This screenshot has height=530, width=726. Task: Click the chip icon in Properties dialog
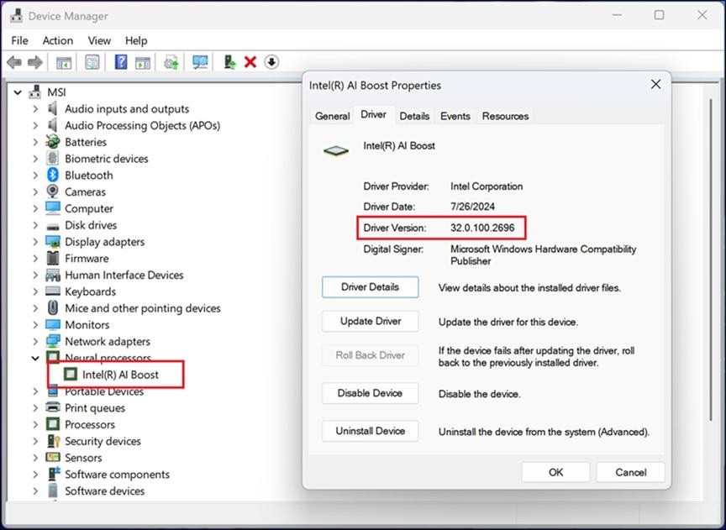click(x=336, y=151)
